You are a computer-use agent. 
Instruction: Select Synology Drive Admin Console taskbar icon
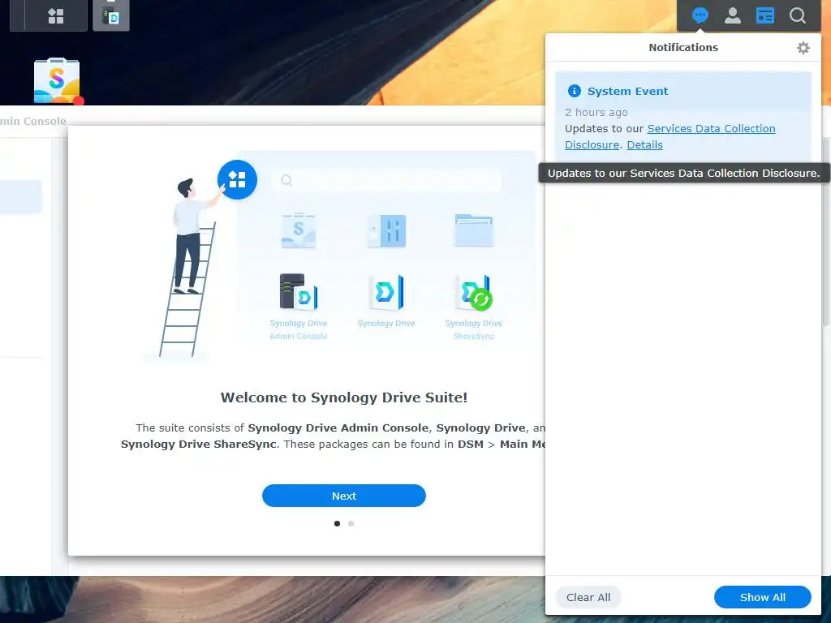coord(111,16)
